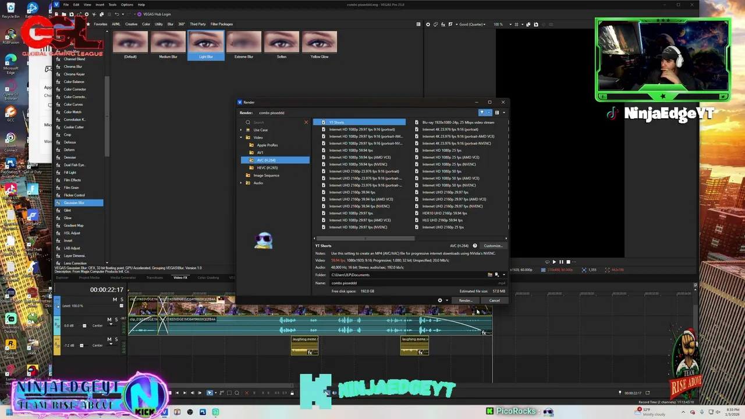Image resolution: width=745 pixels, height=419 pixels.
Task: Click the lock icon in timeline toolbar
Action: point(292,393)
